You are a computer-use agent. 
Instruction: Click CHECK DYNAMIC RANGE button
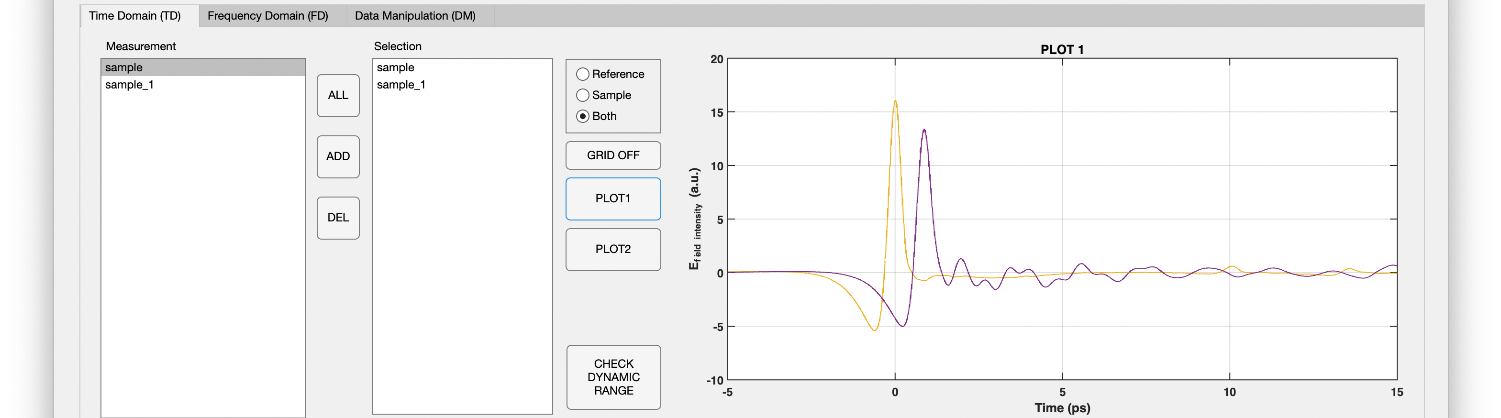point(613,377)
